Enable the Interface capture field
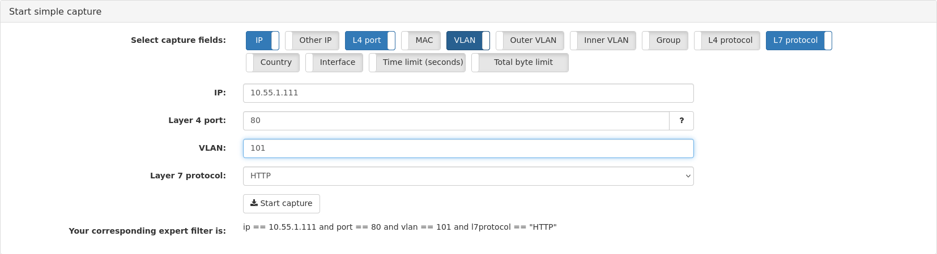The width and height of the screenshot is (937, 254). click(334, 63)
